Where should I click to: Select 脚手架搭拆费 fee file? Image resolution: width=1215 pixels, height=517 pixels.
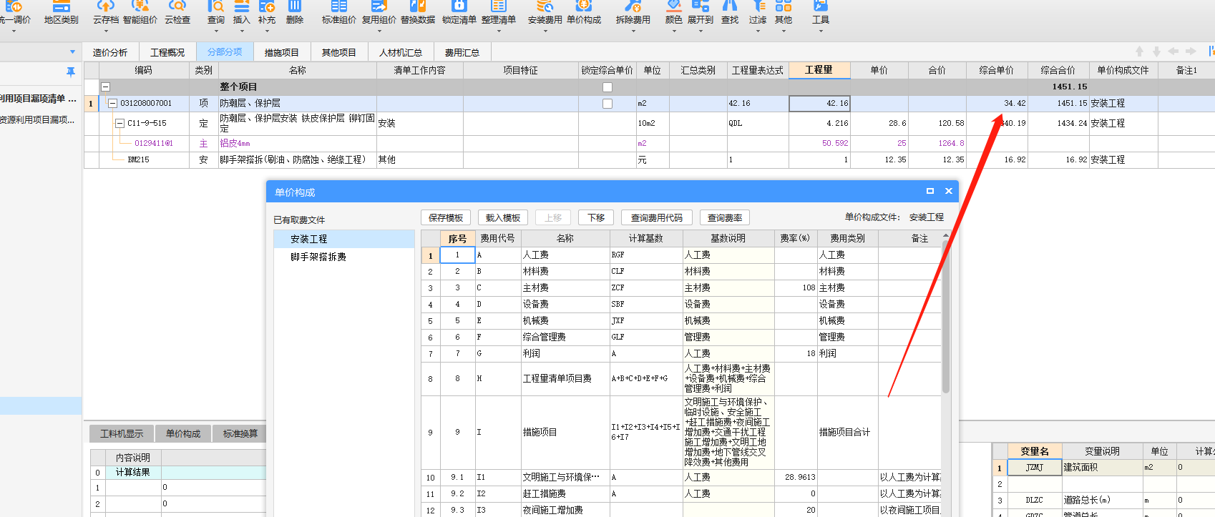pos(344,257)
